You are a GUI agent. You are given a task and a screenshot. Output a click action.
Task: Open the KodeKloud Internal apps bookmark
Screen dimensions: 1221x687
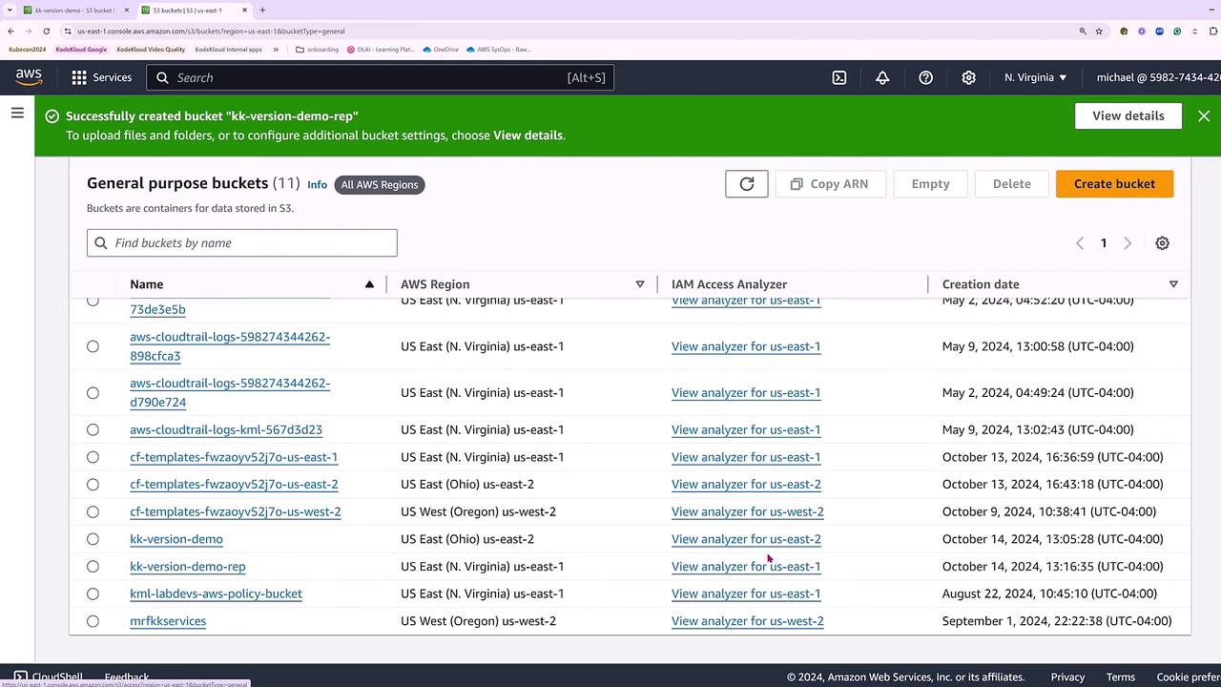pyautogui.click(x=228, y=50)
